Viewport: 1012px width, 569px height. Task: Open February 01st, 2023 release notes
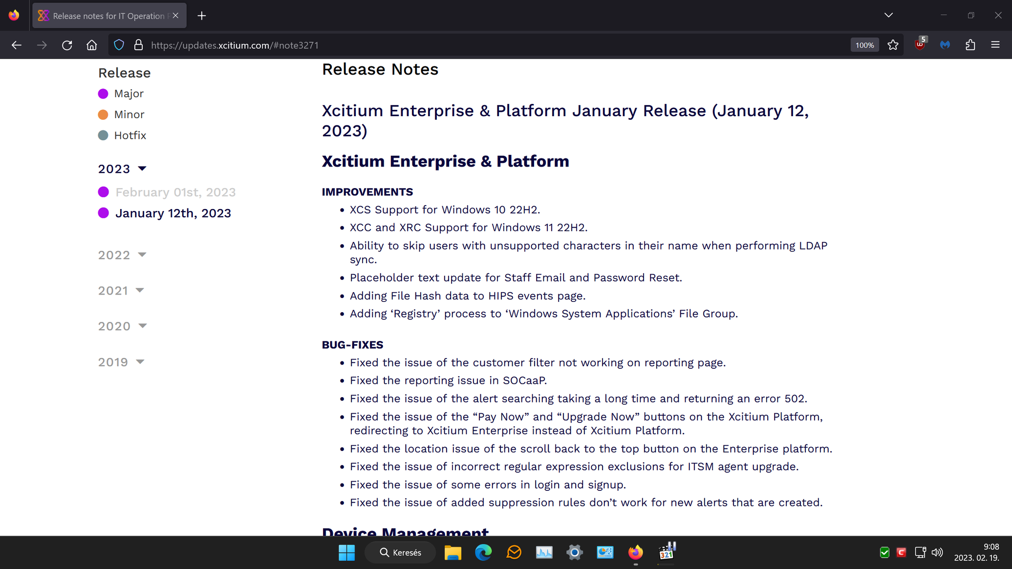point(175,192)
